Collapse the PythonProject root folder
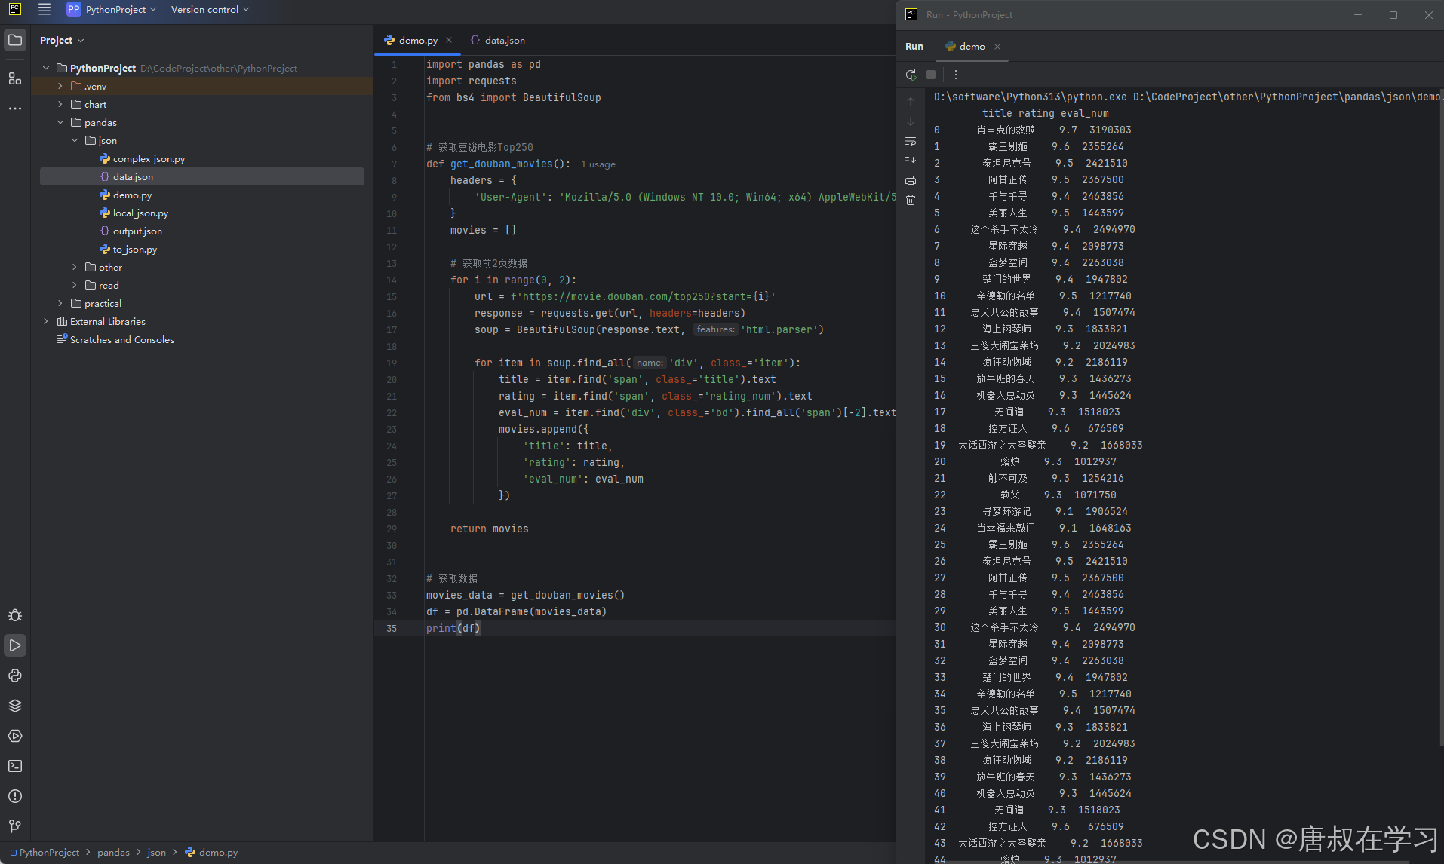The image size is (1444, 864). [46, 68]
